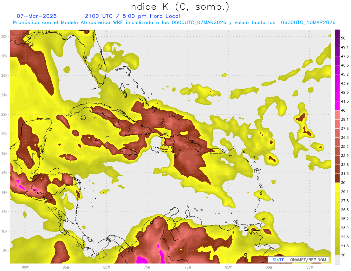Click the '24N' latitude label
This screenshot has width=351, height=271.
coord(4,95)
